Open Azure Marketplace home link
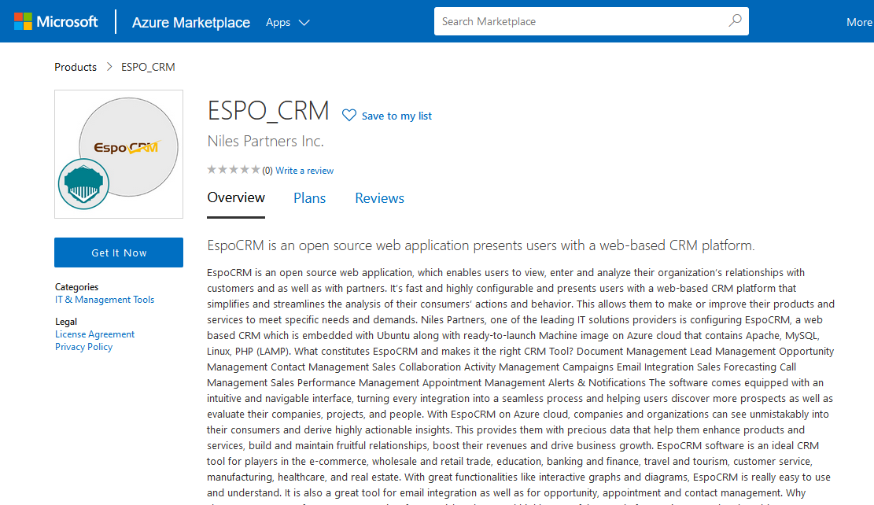874x505 pixels. (x=190, y=22)
